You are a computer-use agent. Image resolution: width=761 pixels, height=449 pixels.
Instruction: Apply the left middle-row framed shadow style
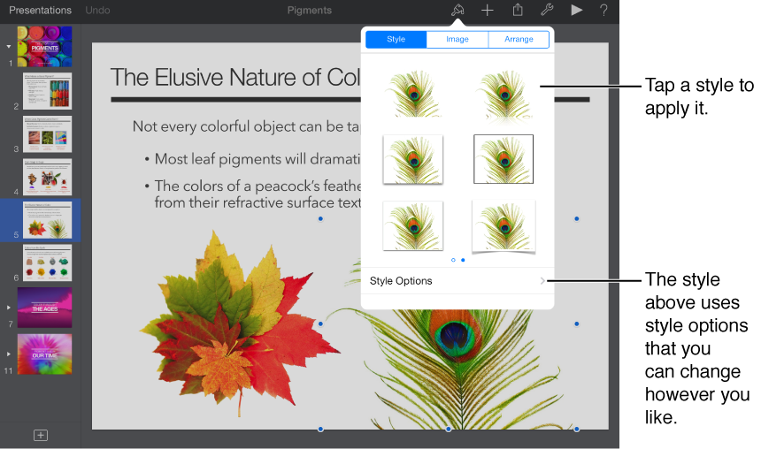[x=413, y=159]
